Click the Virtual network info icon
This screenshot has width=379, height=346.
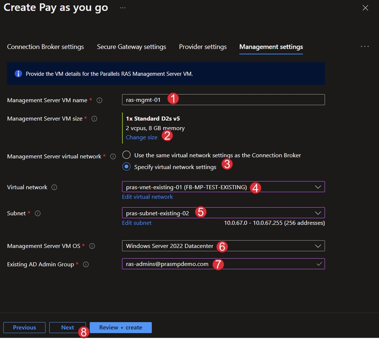[54, 187]
